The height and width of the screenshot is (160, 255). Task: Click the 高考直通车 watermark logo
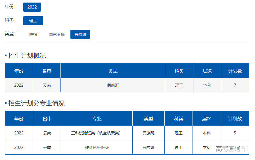pyautogui.click(x=231, y=149)
